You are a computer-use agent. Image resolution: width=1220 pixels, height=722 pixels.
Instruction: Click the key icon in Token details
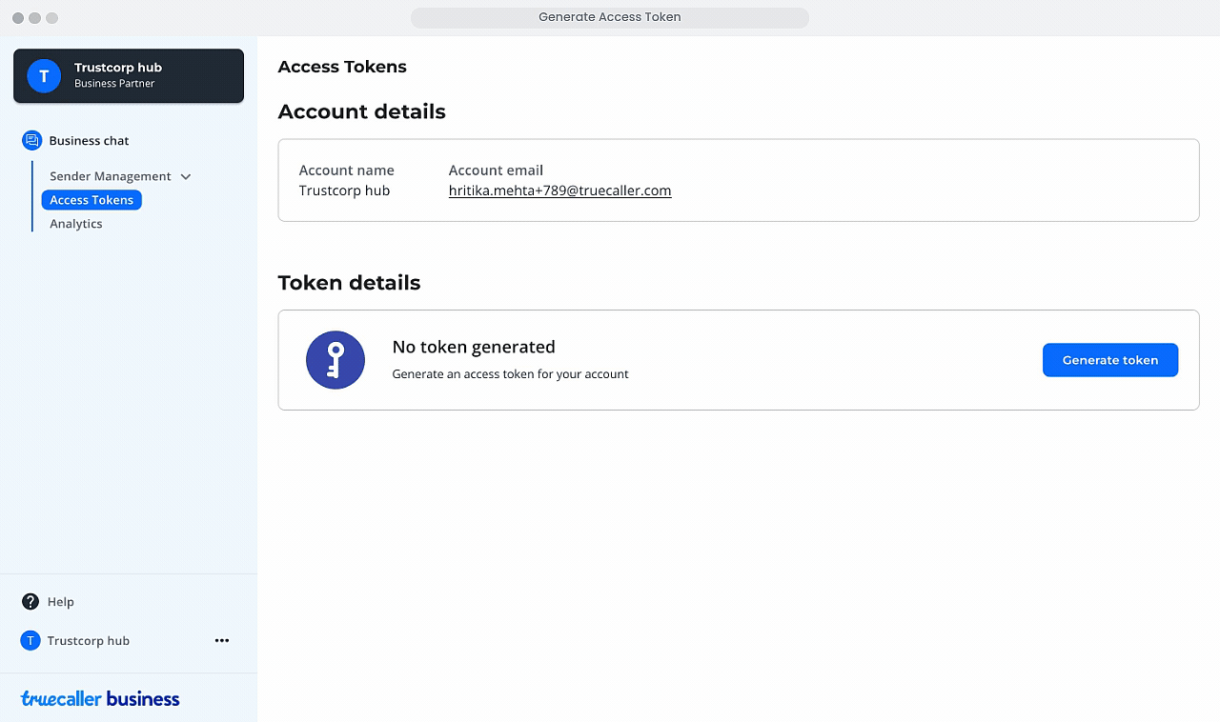click(x=335, y=360)
